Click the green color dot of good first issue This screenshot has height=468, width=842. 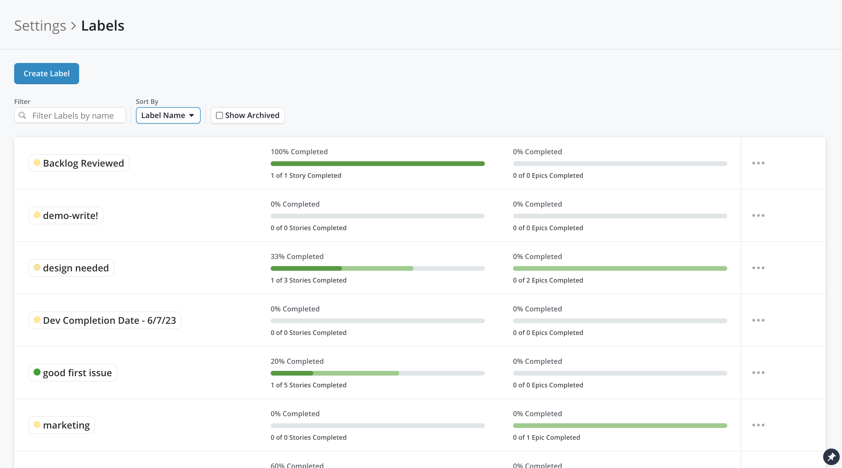point(37,372)
